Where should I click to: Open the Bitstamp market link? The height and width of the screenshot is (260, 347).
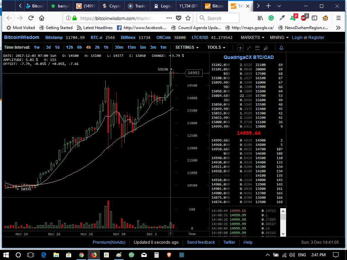(x=54, y=38)
